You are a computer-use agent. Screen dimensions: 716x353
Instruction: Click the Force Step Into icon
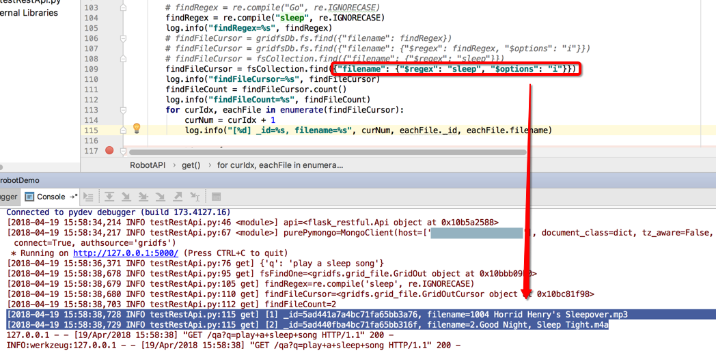pos(161,197)
